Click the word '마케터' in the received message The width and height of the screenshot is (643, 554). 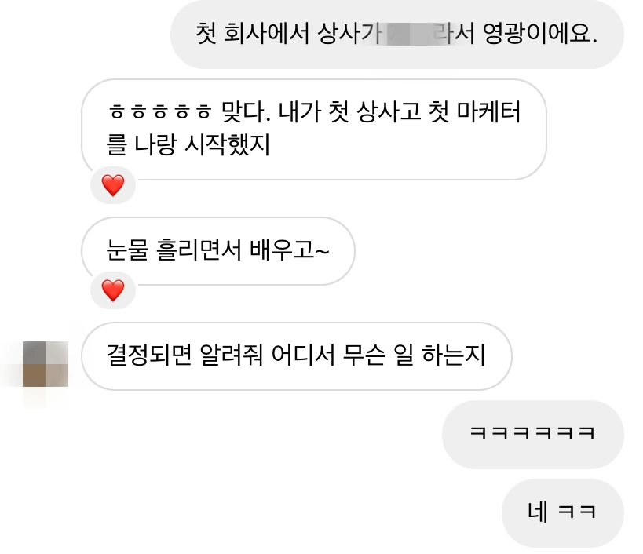point(489,111)
